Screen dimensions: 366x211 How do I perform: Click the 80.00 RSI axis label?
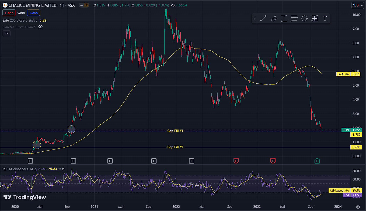(357, 171)
